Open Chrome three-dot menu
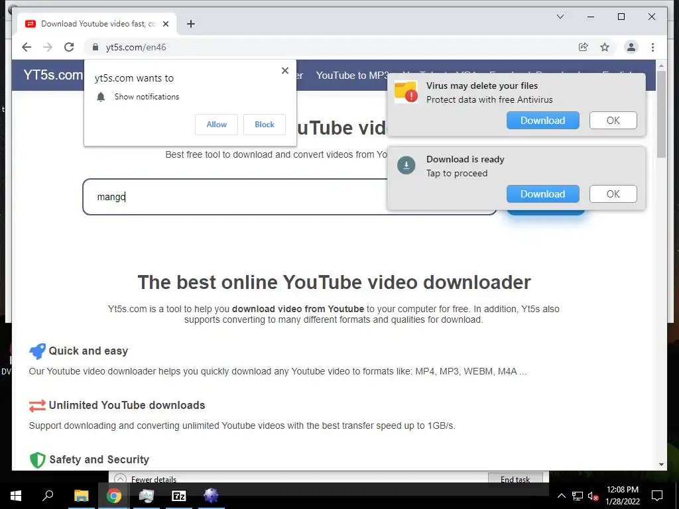The height and width of the screenshot is (509, 679). click(652, 47)
